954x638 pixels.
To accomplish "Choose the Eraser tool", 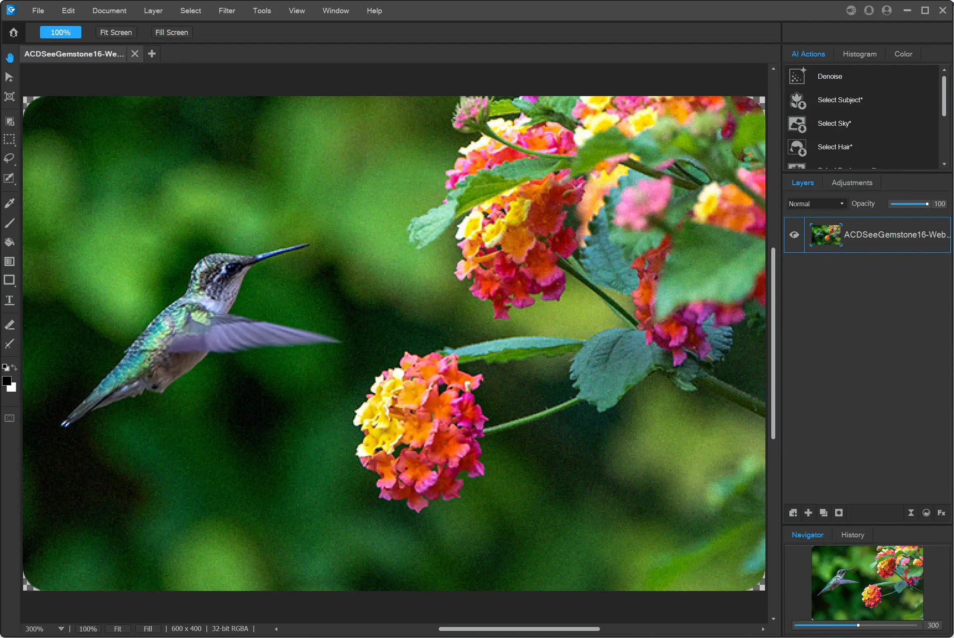I will [x=9, y=325].
